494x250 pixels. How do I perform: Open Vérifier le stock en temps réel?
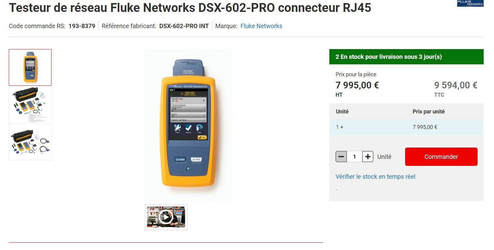[375, 177]
